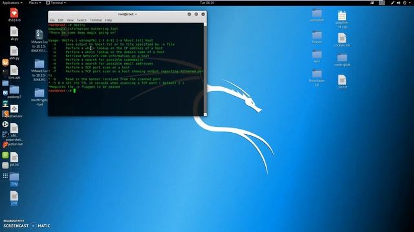Open the Terminal app menu in top bar
The image size is (414, 232).
56,3
